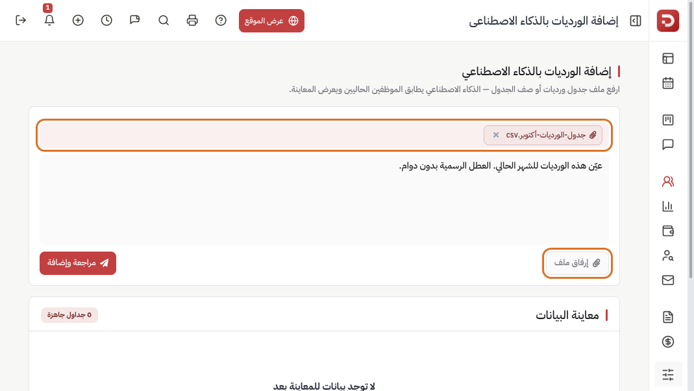Click the flag icon in the top bar
The width and height of the screenshot is (694, 391).
pos(135,20)
